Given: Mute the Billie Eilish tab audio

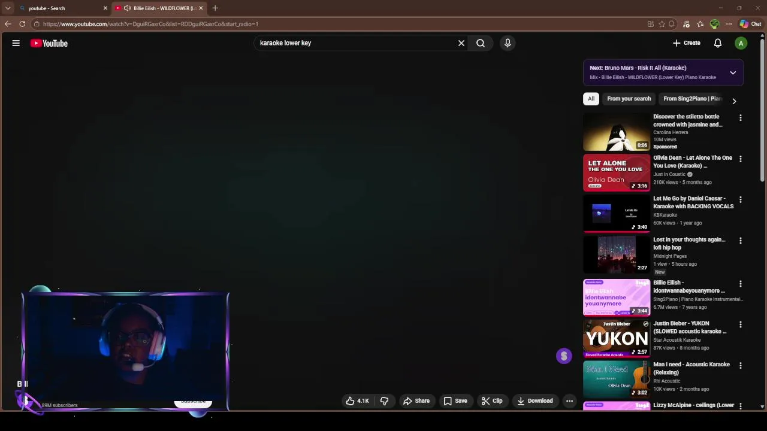Looking at the screenshot, I should 127,8.
